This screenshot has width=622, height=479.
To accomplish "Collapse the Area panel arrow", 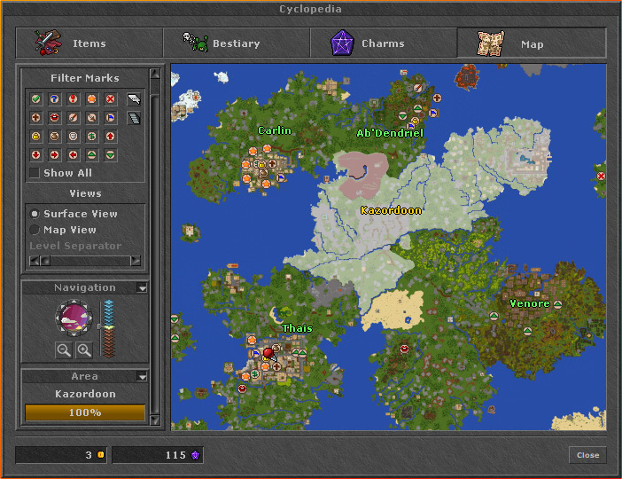I will click(x=142, y=377).
